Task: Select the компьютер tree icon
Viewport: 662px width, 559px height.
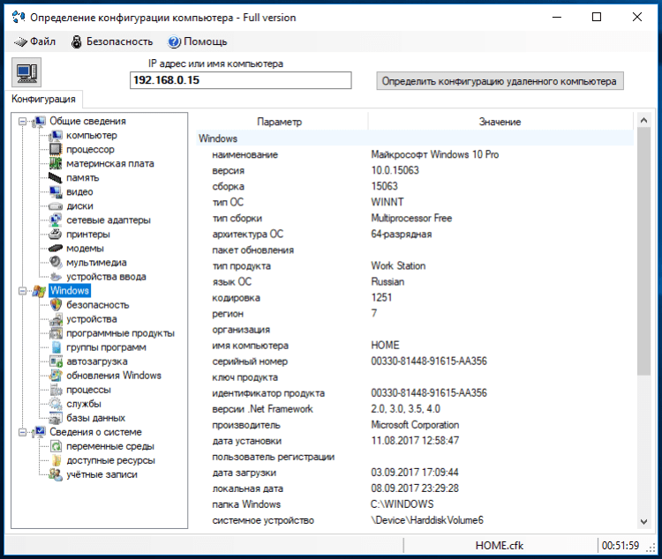Action: [56, 136]
